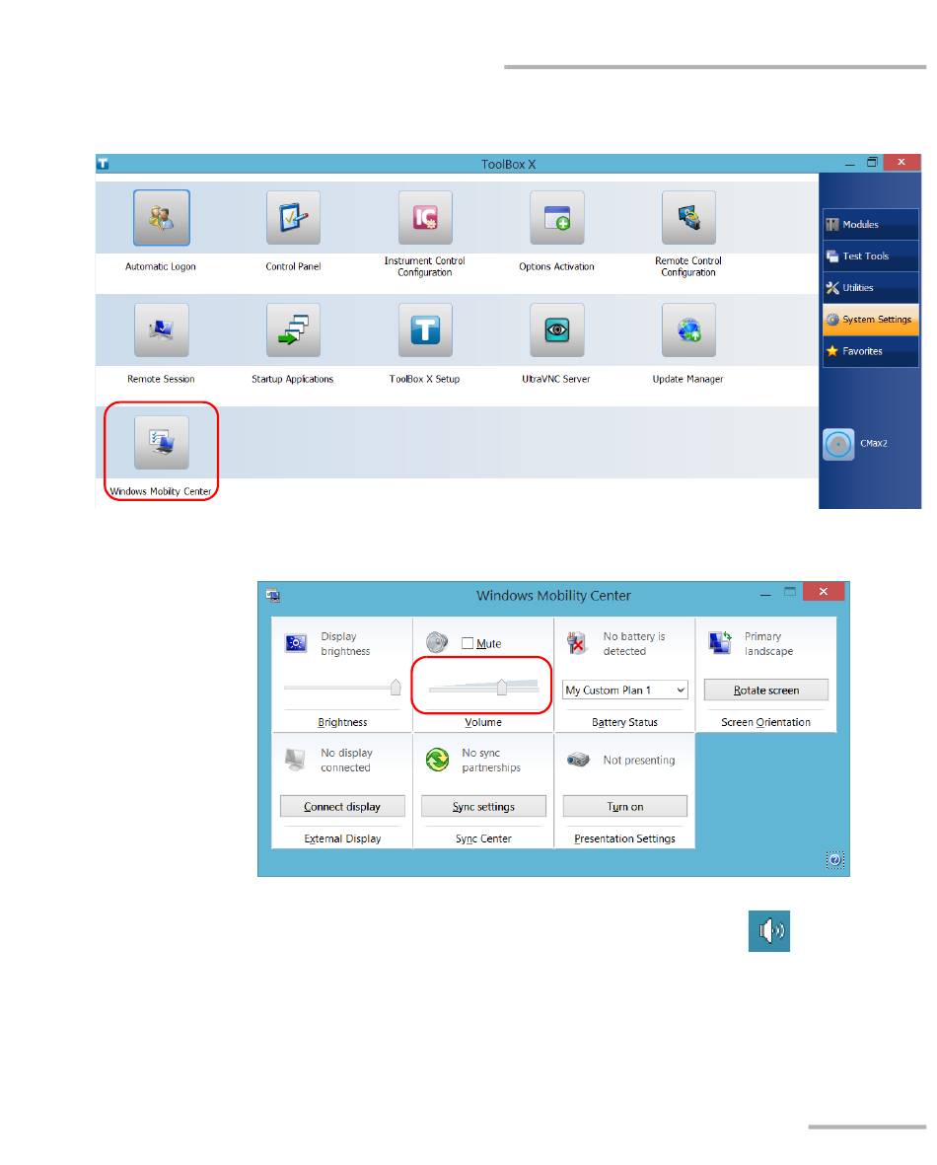Click the Sync Center green icon

[x=437, y=760]
